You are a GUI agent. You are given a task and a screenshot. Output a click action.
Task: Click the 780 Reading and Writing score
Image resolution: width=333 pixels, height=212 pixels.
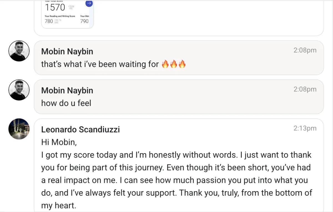click(x=49, y=21)
